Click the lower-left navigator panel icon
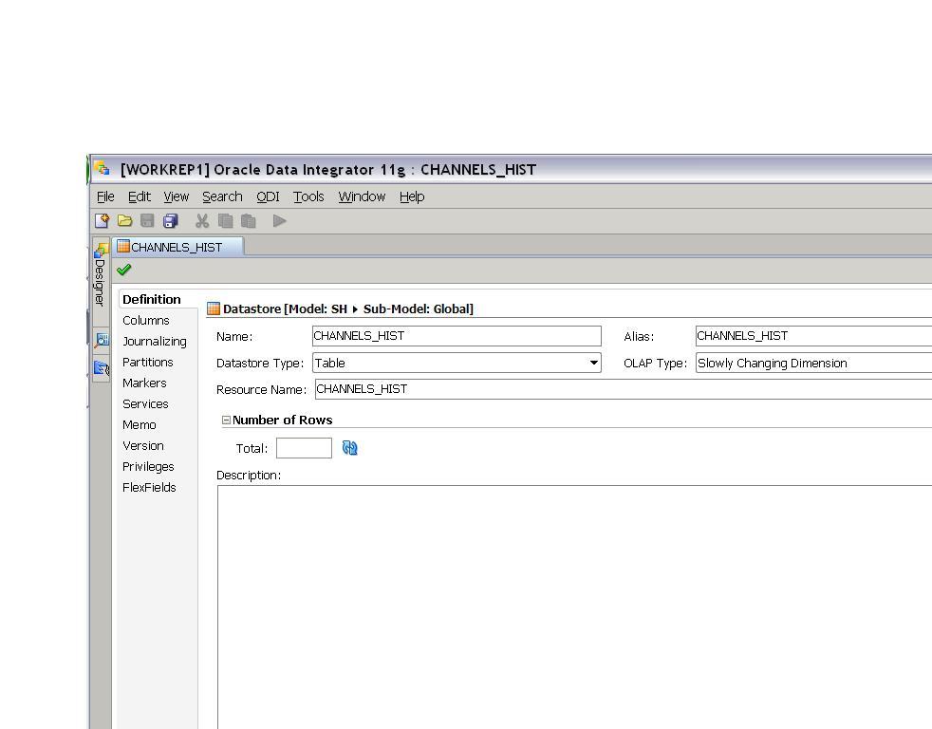Image resolution: width=932 pixels, height=729 pixels. coord(102,368)
